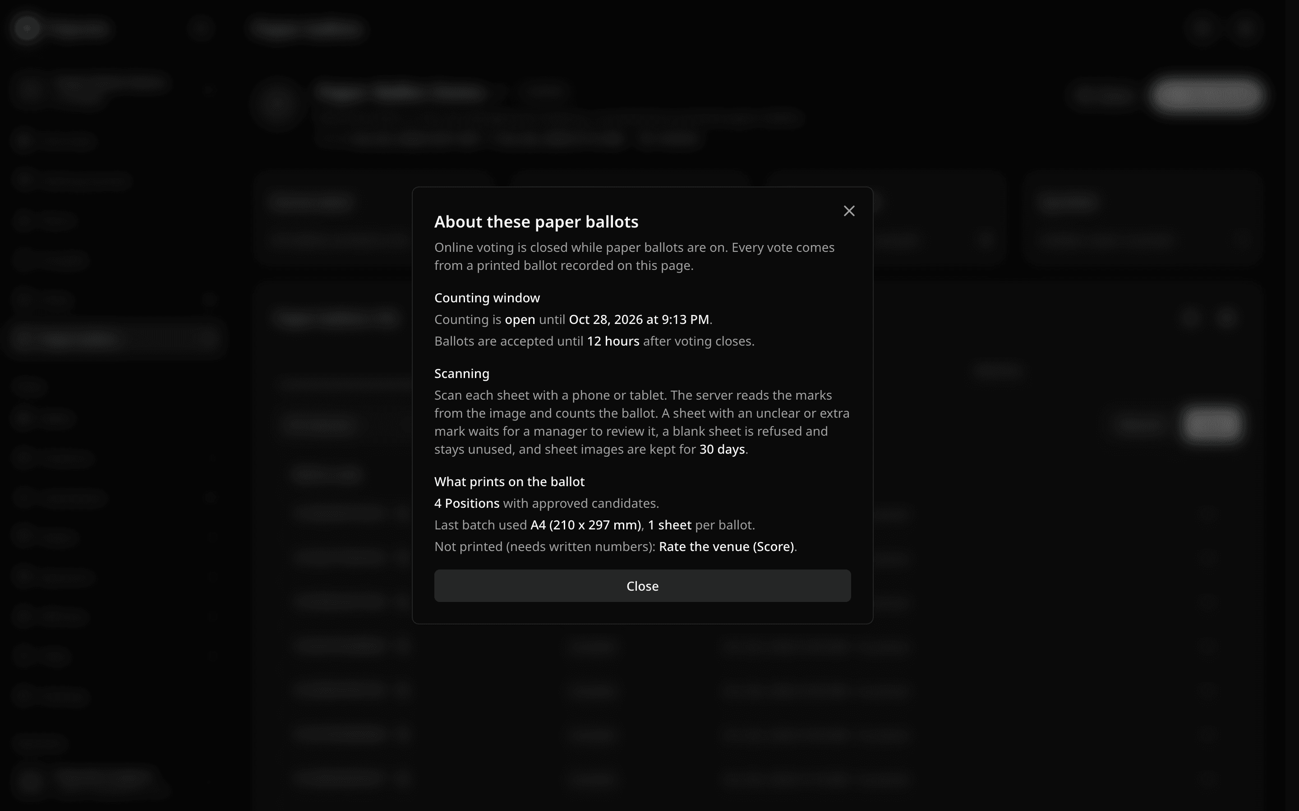1299x811 pixels.
Task: Click the '12 hours' value
Action: 613,341
